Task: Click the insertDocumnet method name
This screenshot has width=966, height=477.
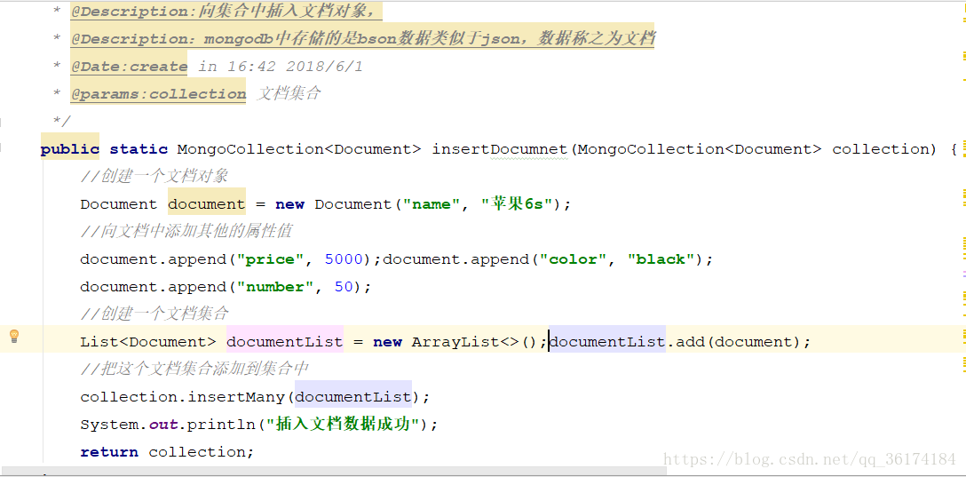Action: (x=499, y=149)
